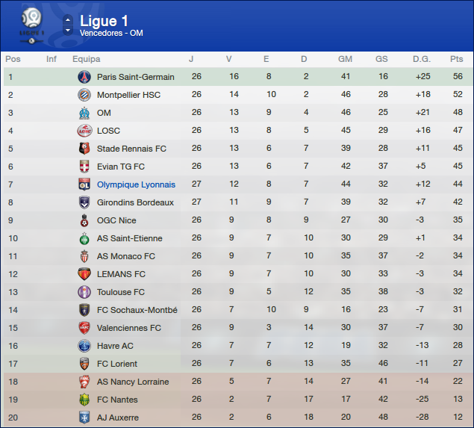Click the AS Saint-Etienne green badge
This screenshot has height=428, width=474.
(84, 238)
